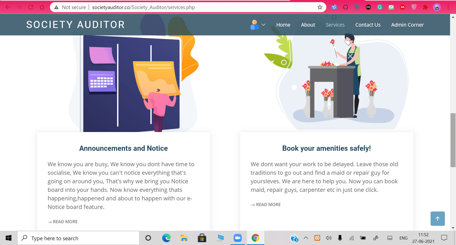Click the taskbar search box
The image size is (456, 245).
pos(78,238)
